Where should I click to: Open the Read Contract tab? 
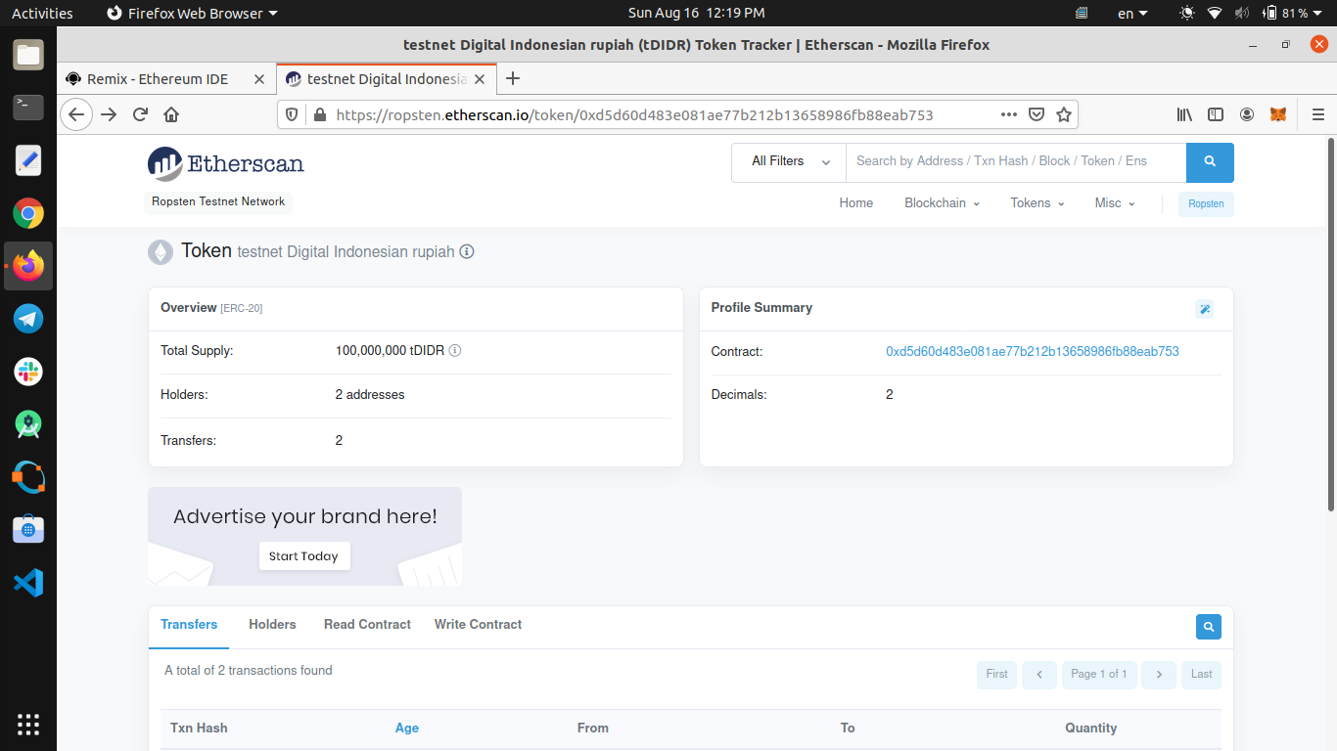pyautogui.click(x=367, y=624)
